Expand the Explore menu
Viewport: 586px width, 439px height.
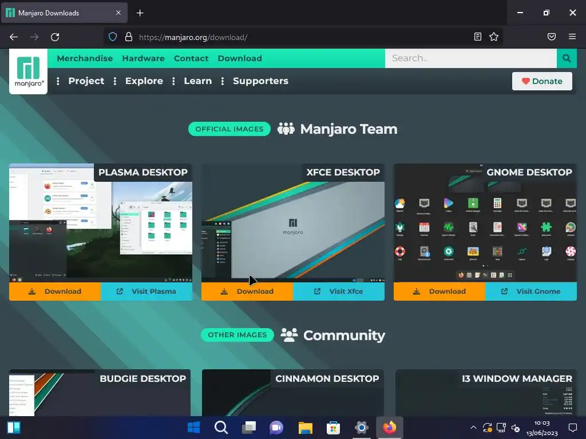(144, 81)
